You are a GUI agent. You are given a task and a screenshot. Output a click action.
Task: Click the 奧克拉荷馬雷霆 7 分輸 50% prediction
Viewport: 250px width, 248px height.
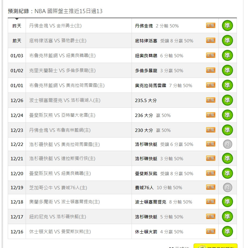coord(163,85)
